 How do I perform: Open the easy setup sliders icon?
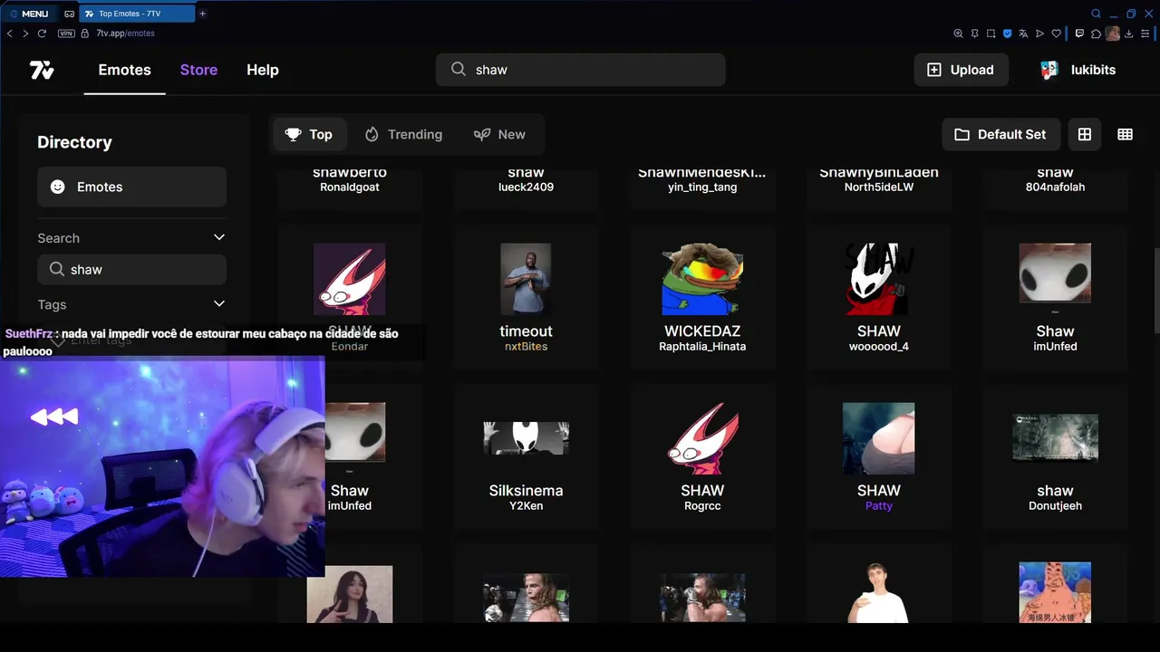[x=1146, y=34]
